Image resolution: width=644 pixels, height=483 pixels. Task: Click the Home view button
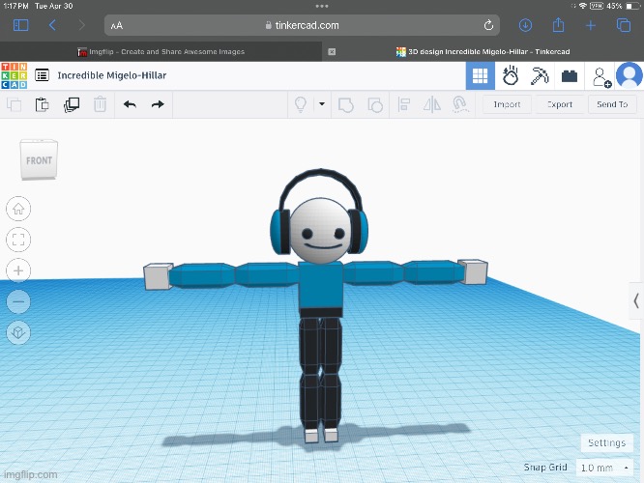click(18, 209)
